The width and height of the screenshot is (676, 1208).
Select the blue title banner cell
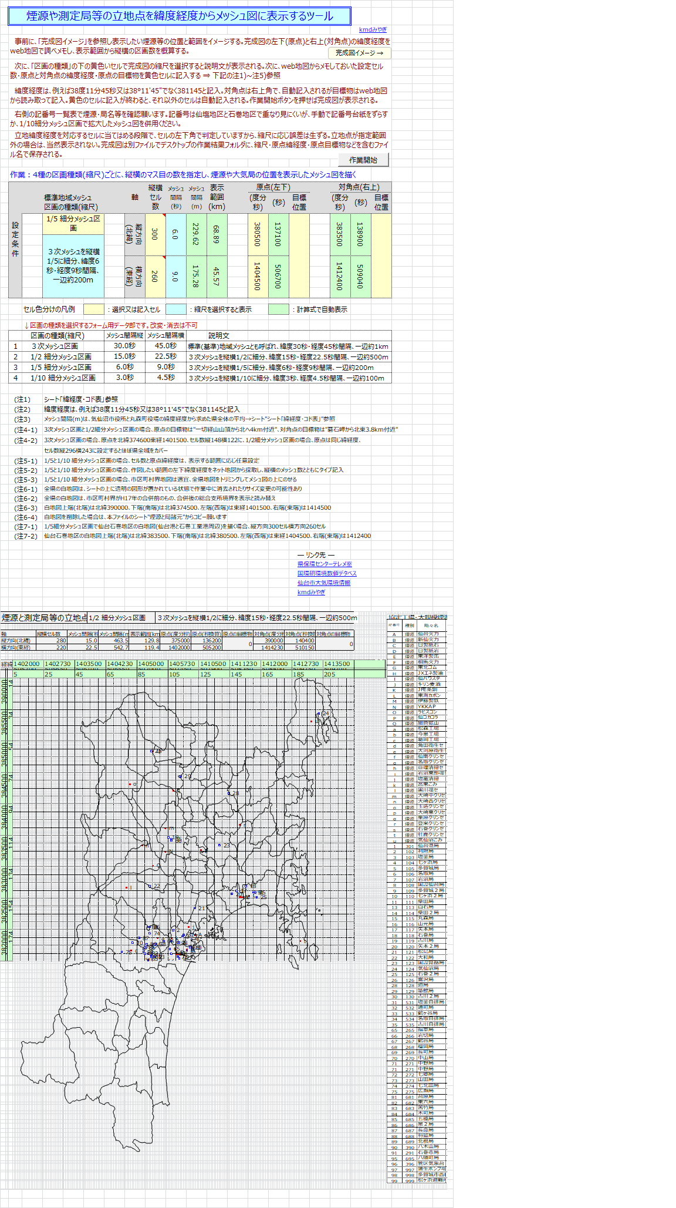coord(180,16)
